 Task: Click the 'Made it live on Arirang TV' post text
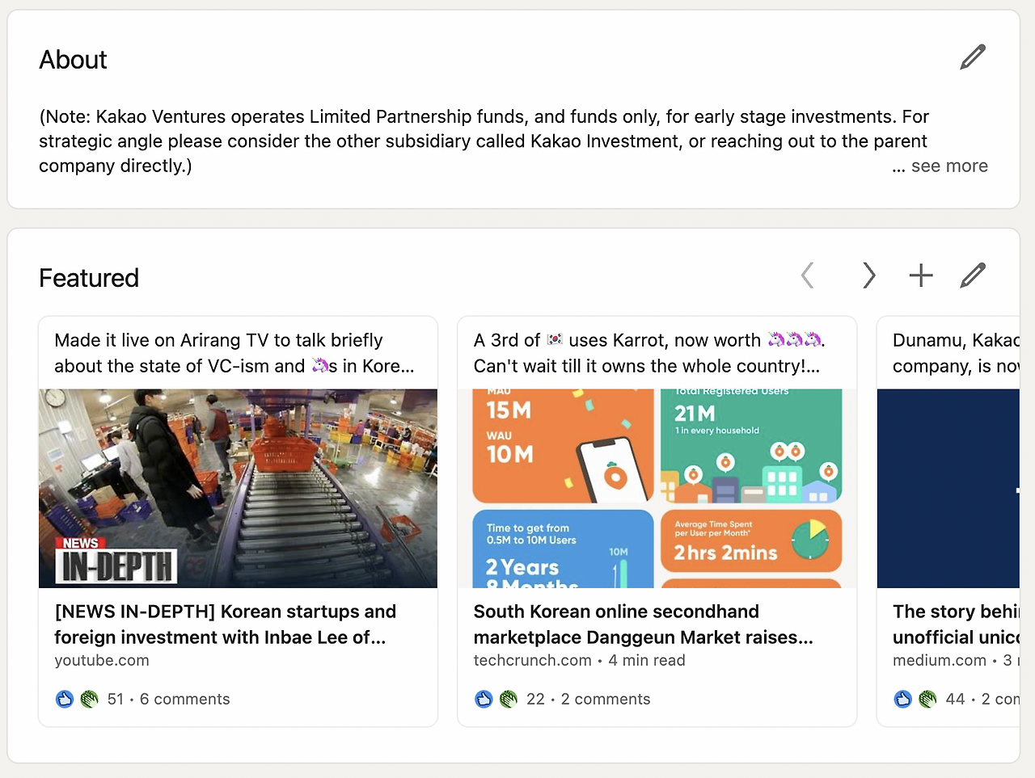coord(234,353)
